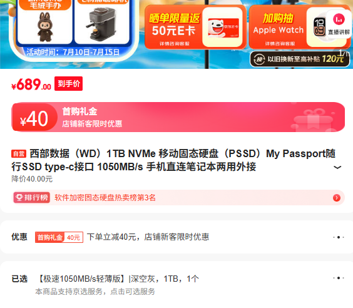Open more options in 优惠 row
Viewport: 353px width, 308px height.
click(339, 237)
